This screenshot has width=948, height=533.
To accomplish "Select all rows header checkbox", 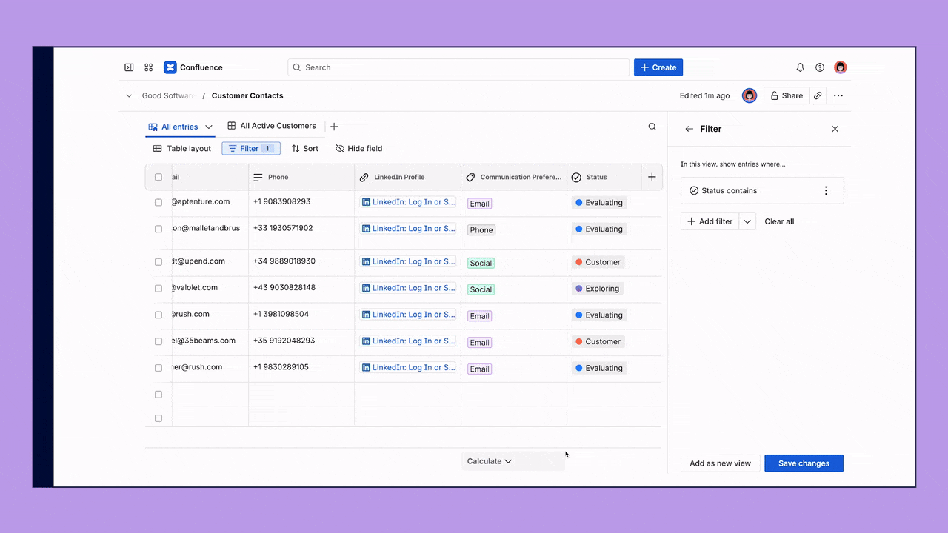I will 158,177.
